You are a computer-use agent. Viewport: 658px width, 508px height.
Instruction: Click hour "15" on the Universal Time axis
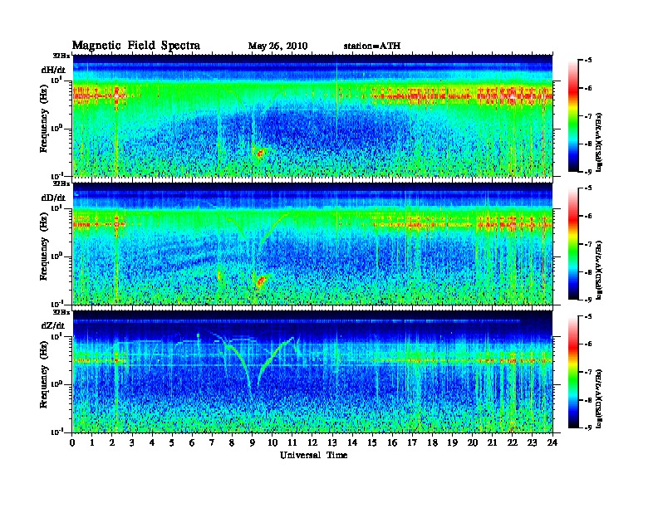[372, 442]
